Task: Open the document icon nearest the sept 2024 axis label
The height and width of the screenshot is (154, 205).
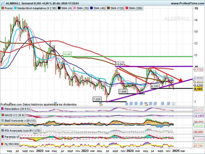Action: [162, 104]
